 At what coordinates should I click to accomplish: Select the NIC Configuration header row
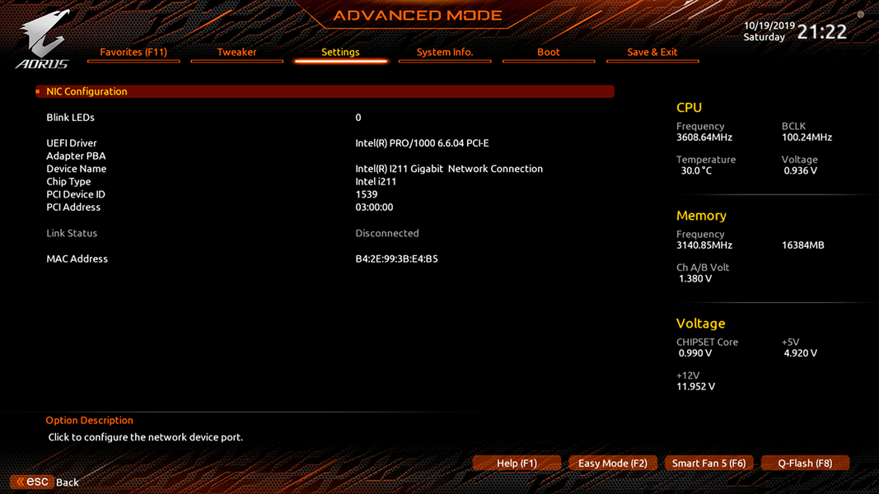(325, 91)
